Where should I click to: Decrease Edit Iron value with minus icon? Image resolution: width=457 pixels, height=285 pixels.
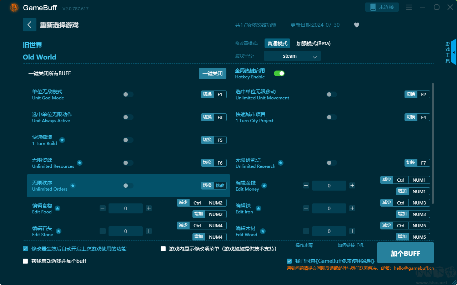[x=306, y=208]
